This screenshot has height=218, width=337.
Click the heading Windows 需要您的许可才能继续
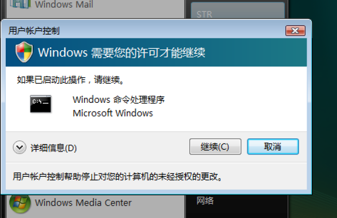pyautogui.click(x=122, y=53)
